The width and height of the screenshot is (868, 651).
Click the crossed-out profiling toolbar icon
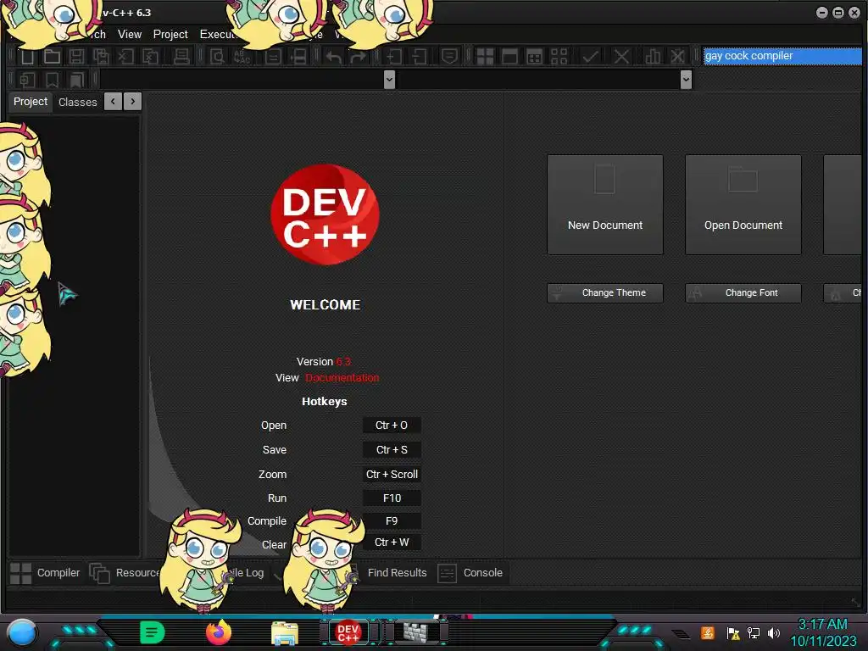677,57
